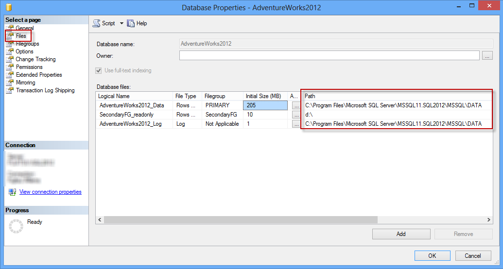503x269 pixels.
Task: Click the Path cell of AdventureWorks2012_Data row
Action: coord(397,105)
